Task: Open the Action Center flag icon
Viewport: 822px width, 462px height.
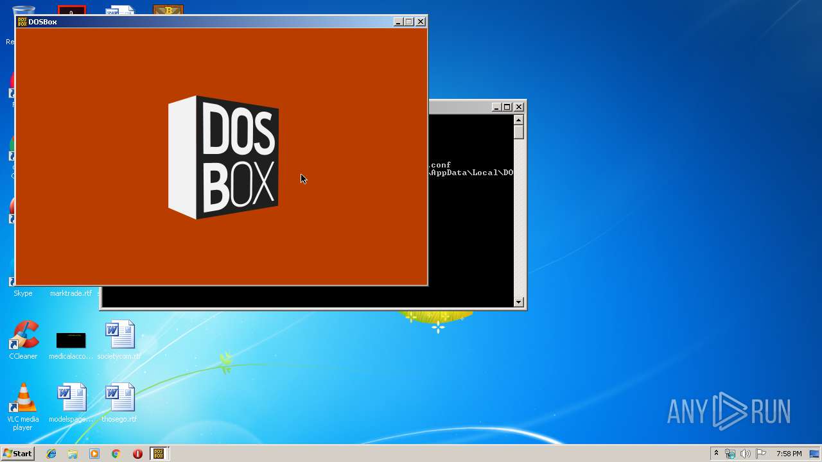Action: coord(761,454)
